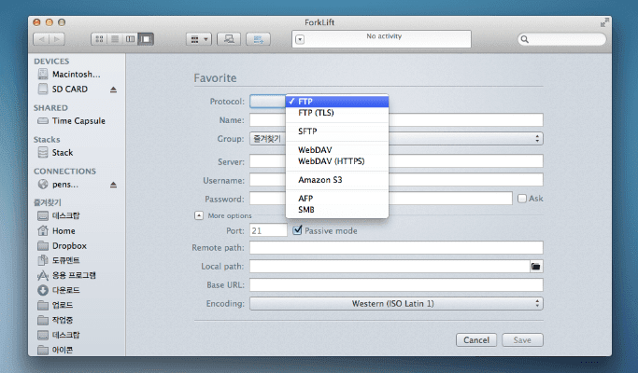The width and height of the screenshot is (638, 373).
Task: Click the Local path field
Action: (390, 267)
